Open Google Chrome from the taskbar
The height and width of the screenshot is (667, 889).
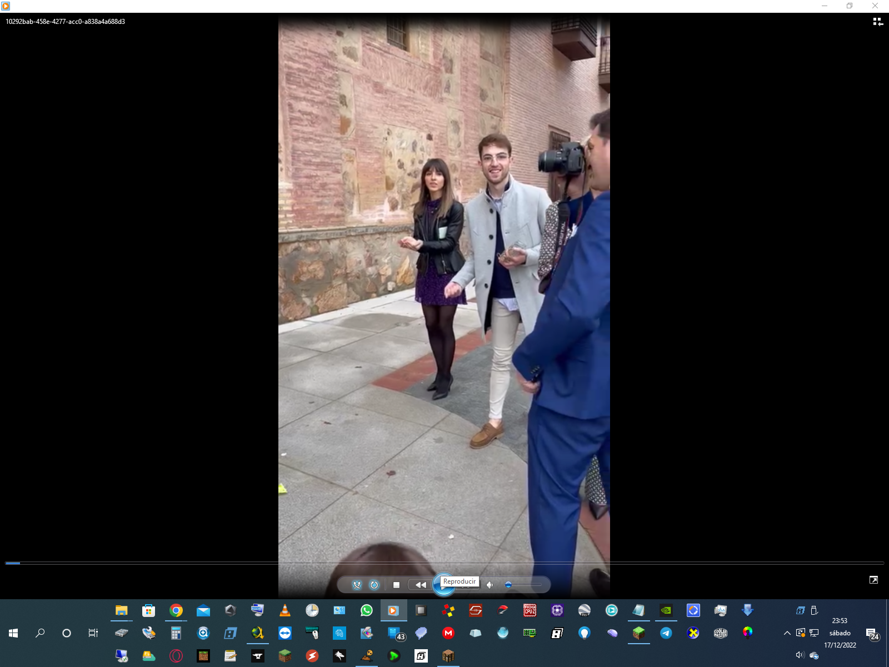[x=176, y=610]
